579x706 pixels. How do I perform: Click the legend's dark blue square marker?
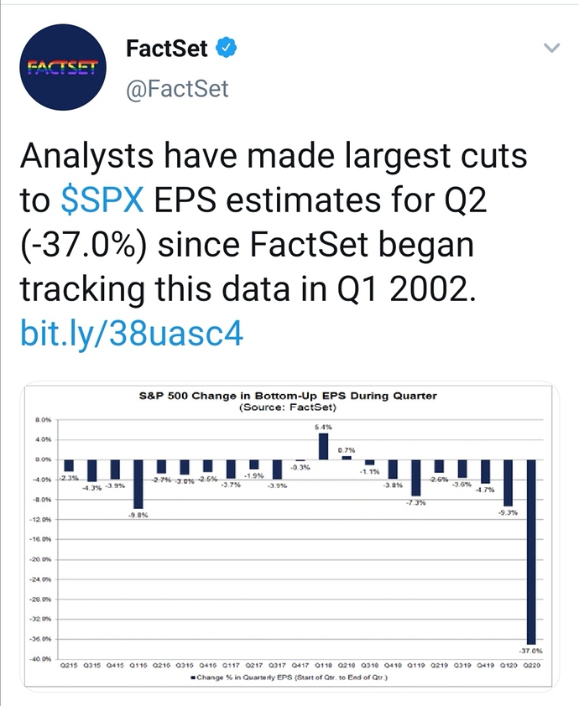(193, 677)
